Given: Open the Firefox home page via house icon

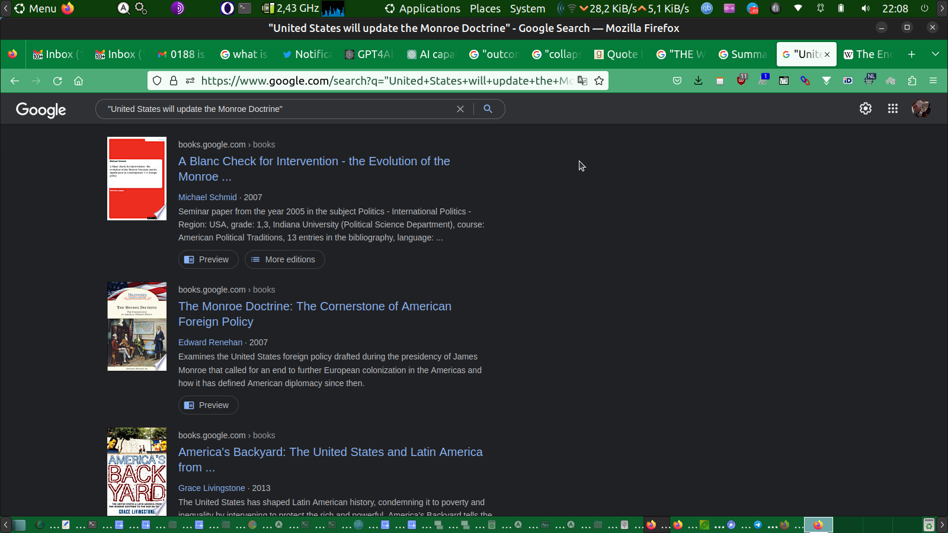Looking at the screenshot, I should click(78, 81).
